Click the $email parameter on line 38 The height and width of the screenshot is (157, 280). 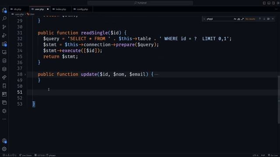(x=137, y=75)
